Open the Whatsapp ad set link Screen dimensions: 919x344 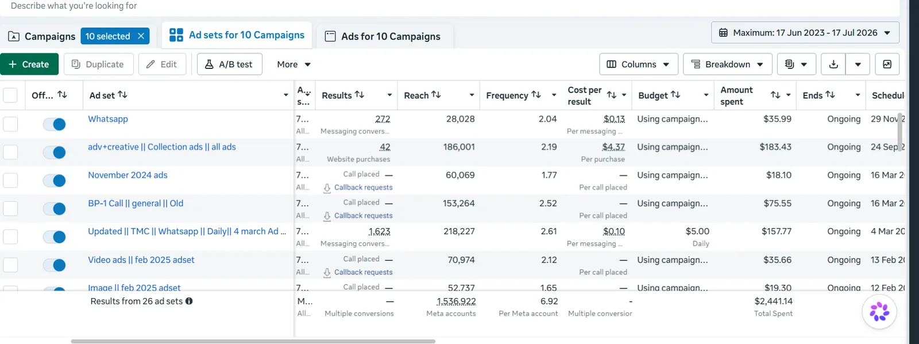point(108,119)
